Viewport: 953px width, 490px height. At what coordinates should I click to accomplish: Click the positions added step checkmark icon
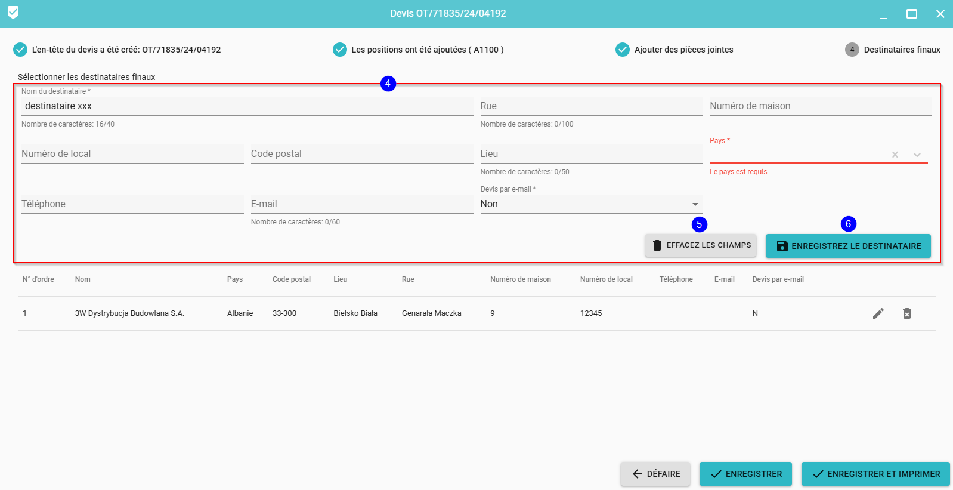(340, 50)
